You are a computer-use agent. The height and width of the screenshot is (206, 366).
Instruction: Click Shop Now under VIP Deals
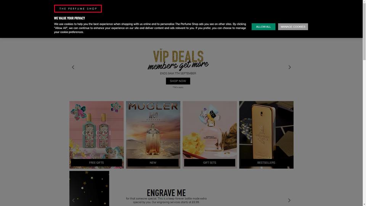coord(178,81)
